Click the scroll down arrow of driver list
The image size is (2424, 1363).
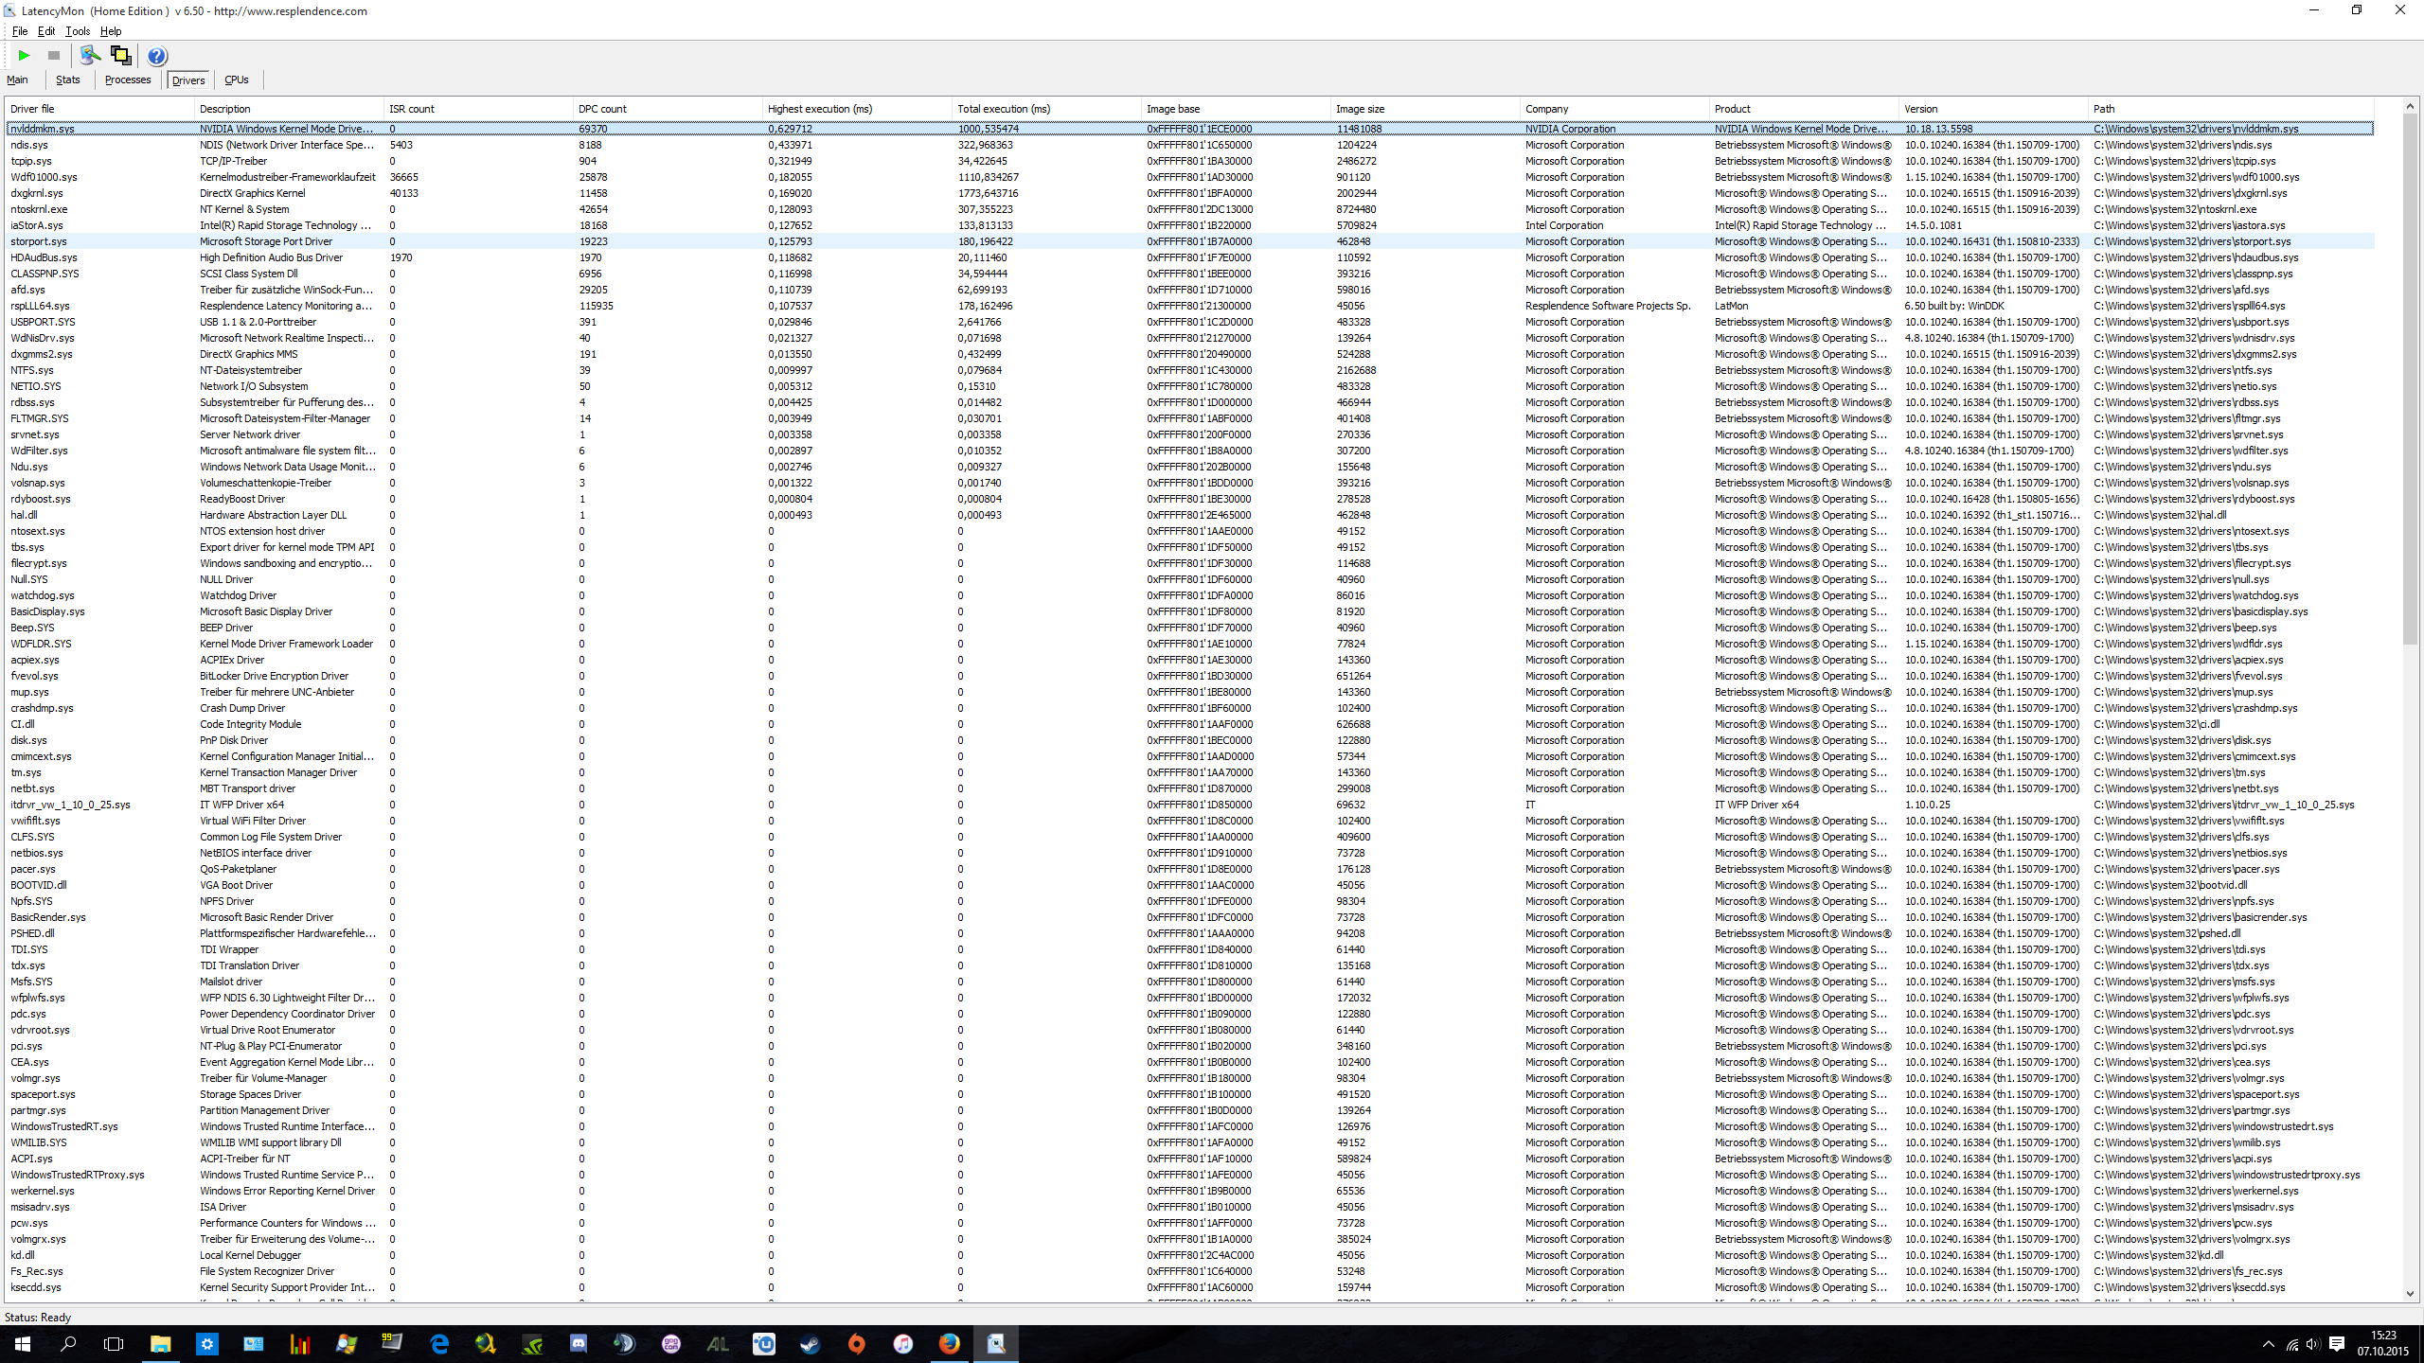2410,1294
